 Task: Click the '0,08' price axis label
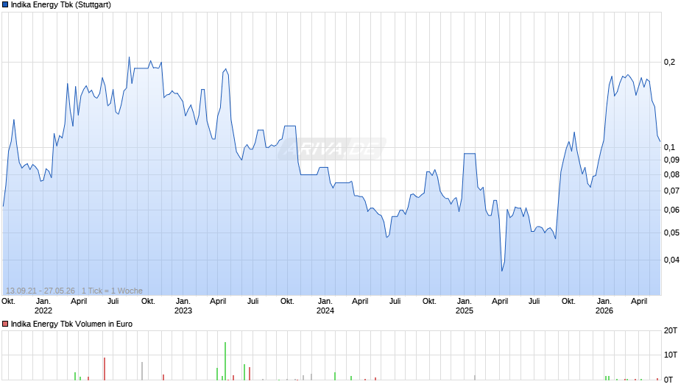click(x=671, y=174)
